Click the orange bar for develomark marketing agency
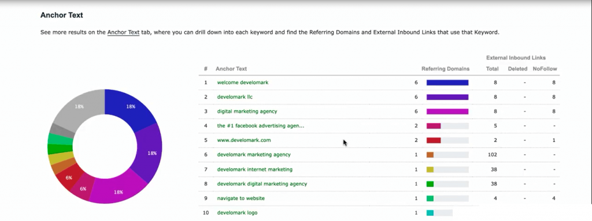The width and height of the screenshot is (592, 221). 430,155
